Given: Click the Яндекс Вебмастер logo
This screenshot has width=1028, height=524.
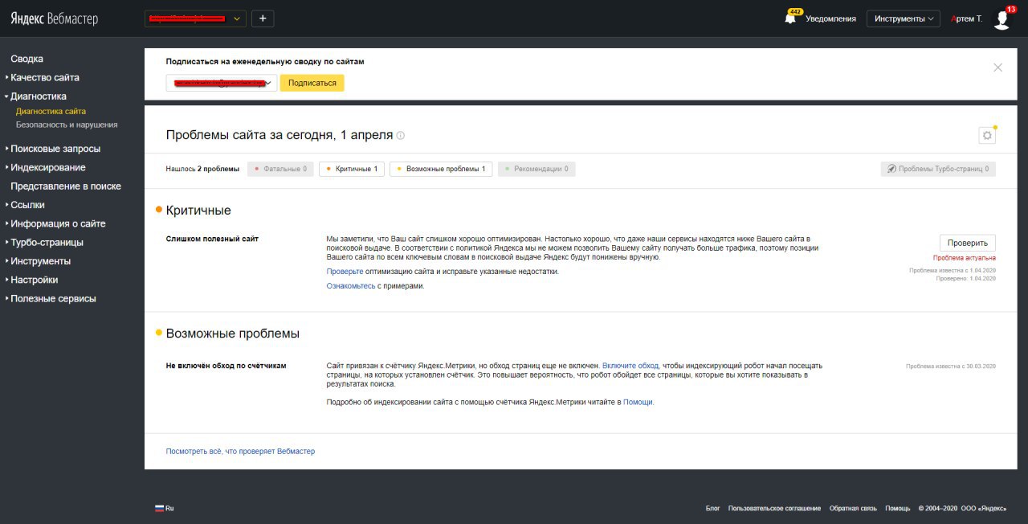Looking at the screenshot, I should point(54,18).
